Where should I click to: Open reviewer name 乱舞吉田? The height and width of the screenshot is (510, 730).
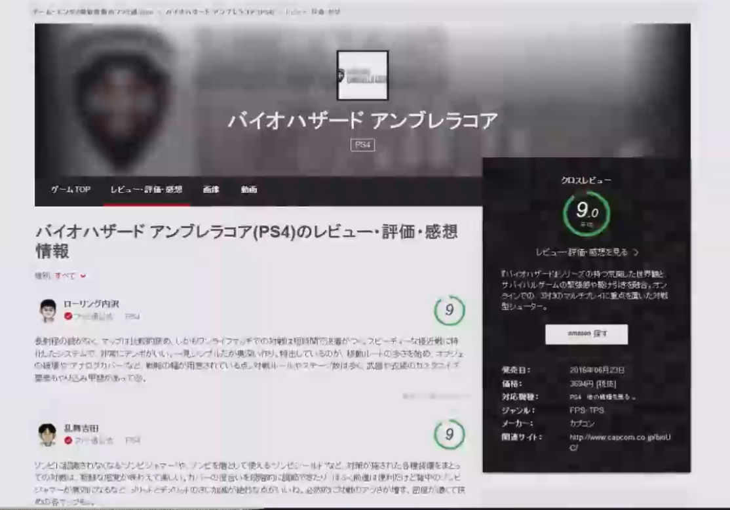click(81, 427)
